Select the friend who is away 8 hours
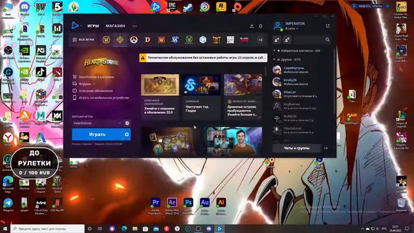 click(301, 94)
